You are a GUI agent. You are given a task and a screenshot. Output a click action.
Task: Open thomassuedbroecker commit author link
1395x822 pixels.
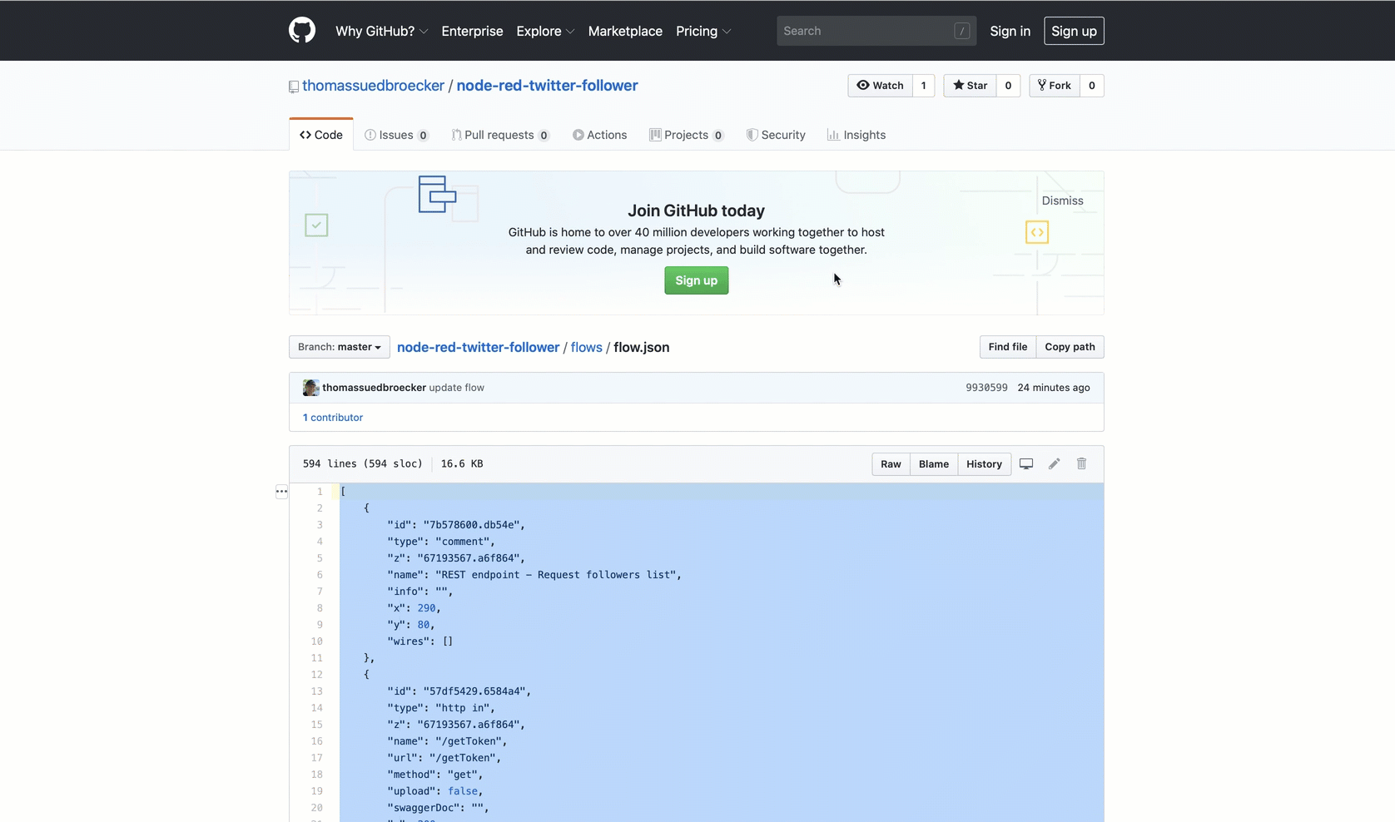tap(374, 388)
